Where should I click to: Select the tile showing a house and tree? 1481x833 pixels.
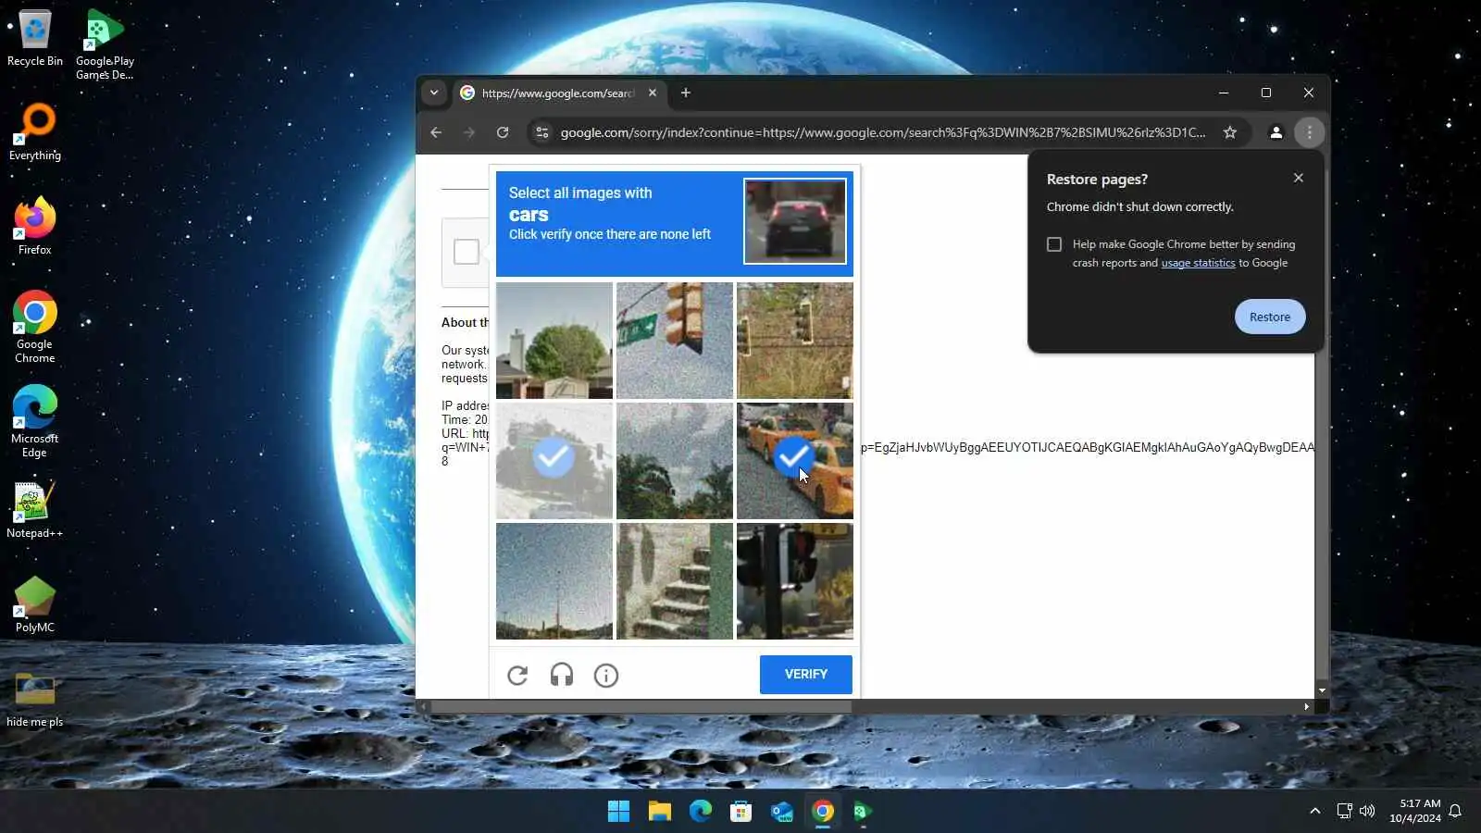[x=554, y=341]
